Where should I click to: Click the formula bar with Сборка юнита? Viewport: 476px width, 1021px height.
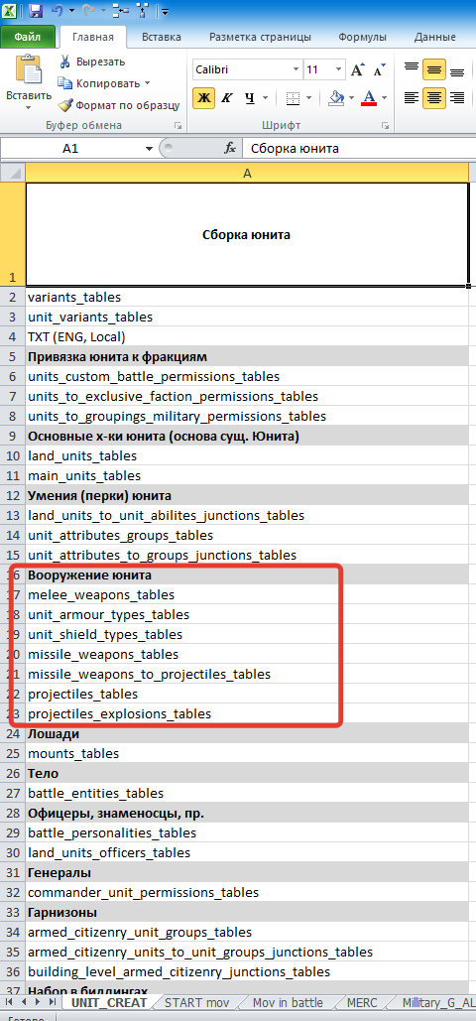pyautogui.click(x=358, y=149)
